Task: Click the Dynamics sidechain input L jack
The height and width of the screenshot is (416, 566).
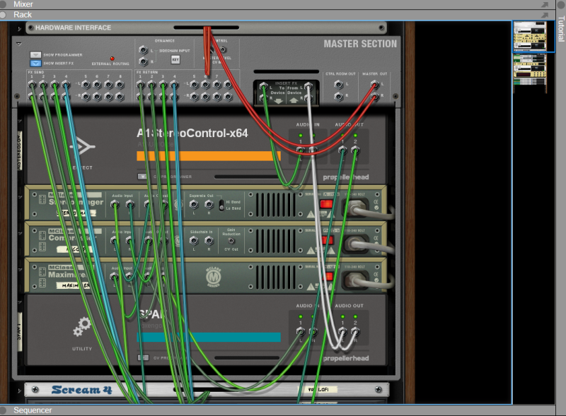Action: click(144, 49)
